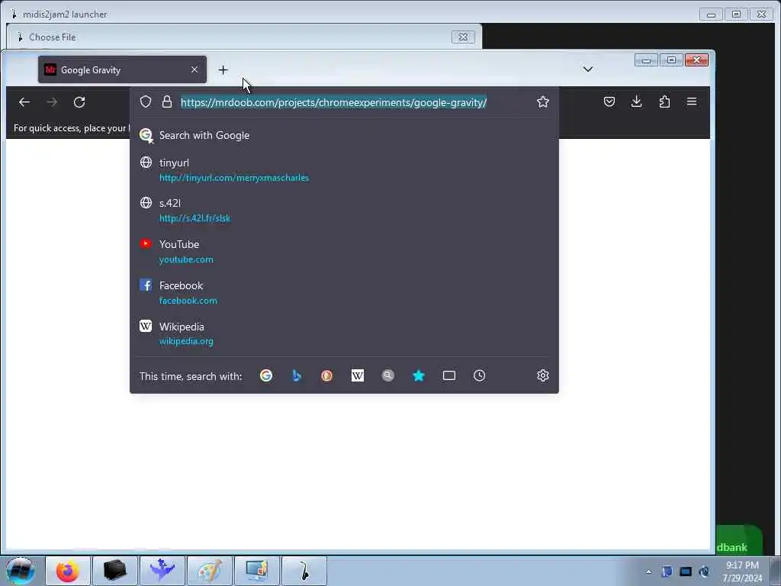Search history with the clock icon
This screenshot has width=781, height=586.
pyautogui.click(x=479, y=375)
